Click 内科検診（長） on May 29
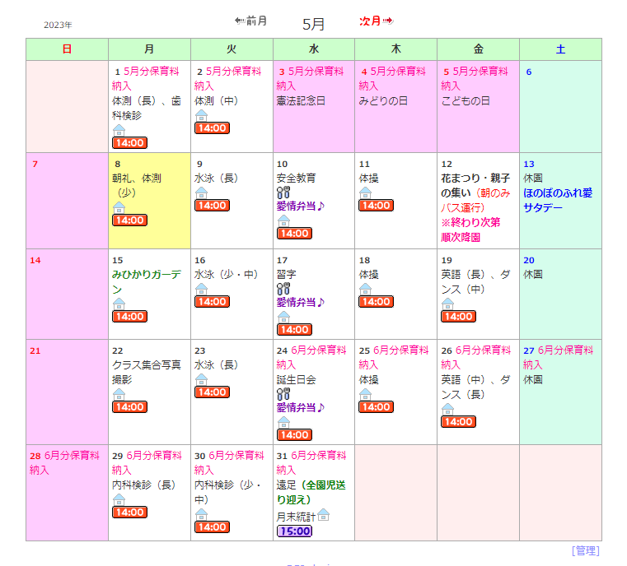The height and width of the screenshot is (566, 627). (144, 485)
